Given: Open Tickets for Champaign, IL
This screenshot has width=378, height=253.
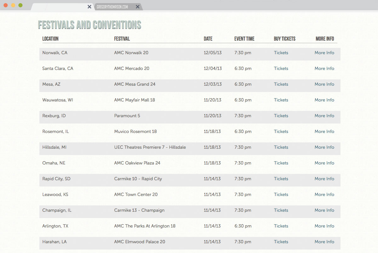Looking at the screenshot, I should [281, 210].
